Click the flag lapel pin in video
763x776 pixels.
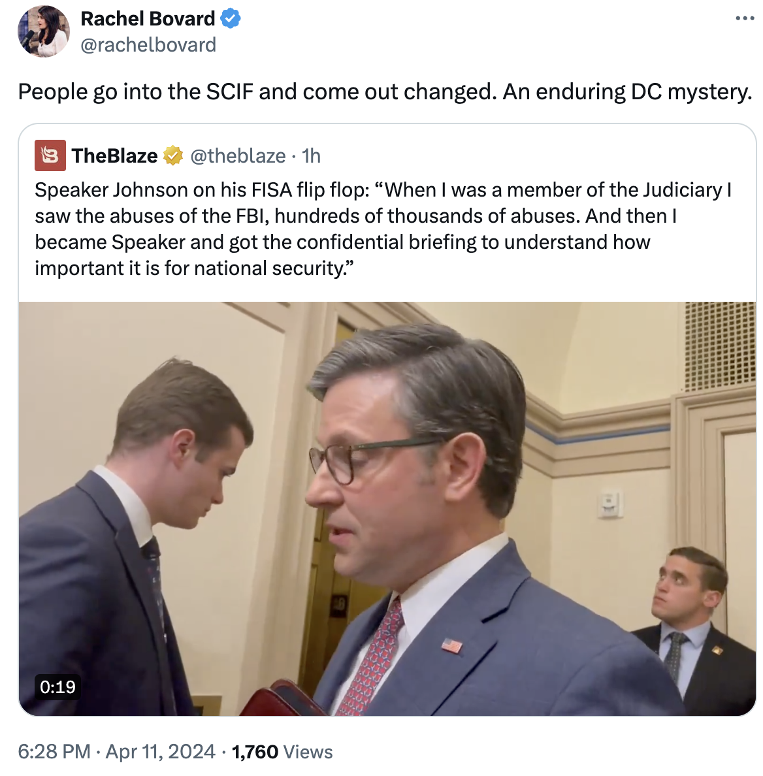pos(451,645)
